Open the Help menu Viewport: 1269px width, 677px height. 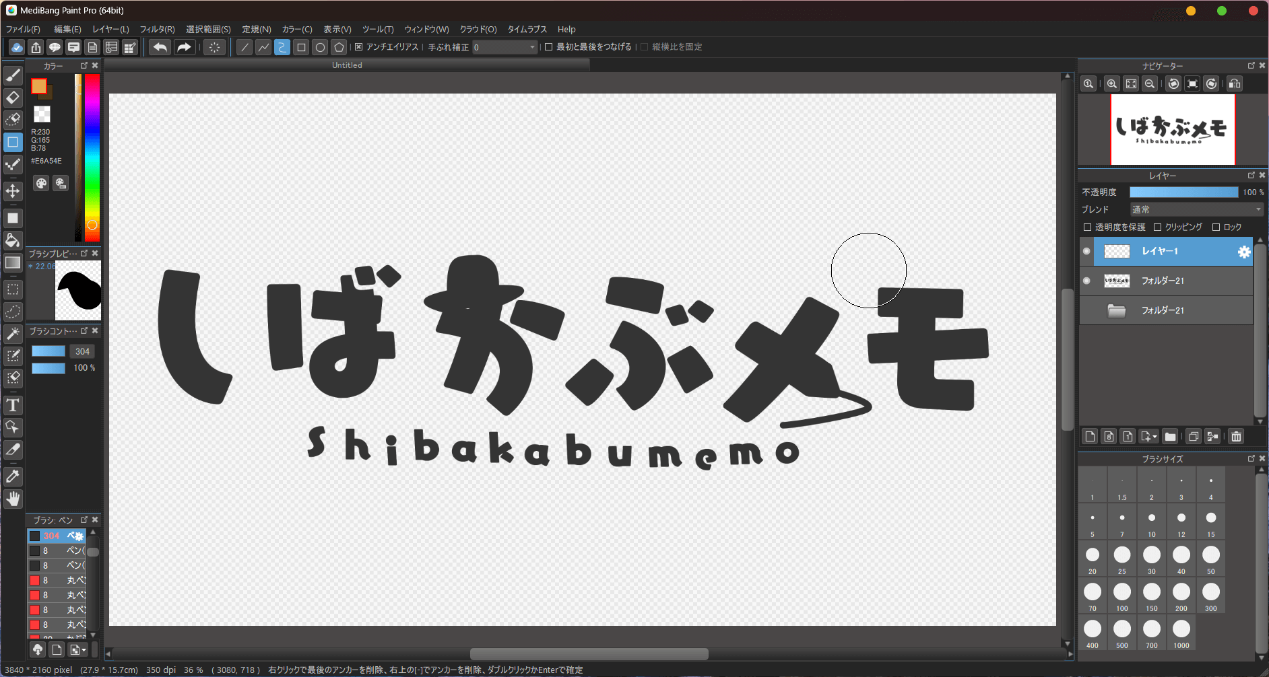566,30
